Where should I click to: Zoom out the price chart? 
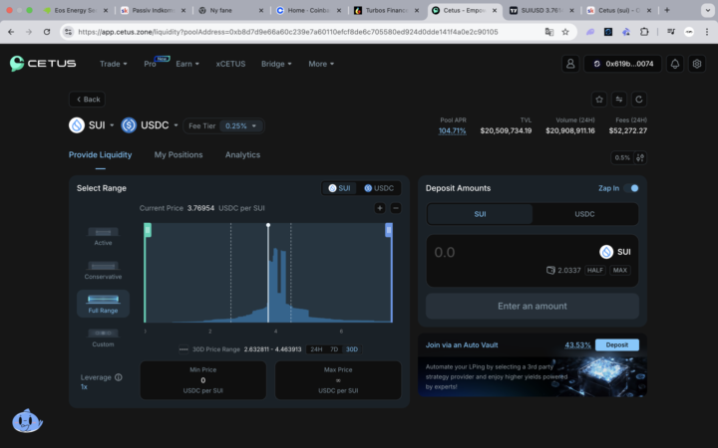[396, 208]
